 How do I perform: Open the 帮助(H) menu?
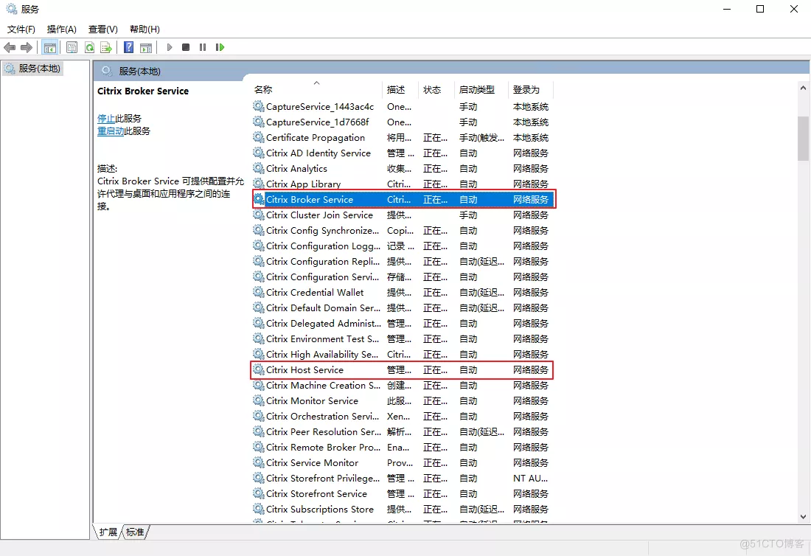pos(145,29)
